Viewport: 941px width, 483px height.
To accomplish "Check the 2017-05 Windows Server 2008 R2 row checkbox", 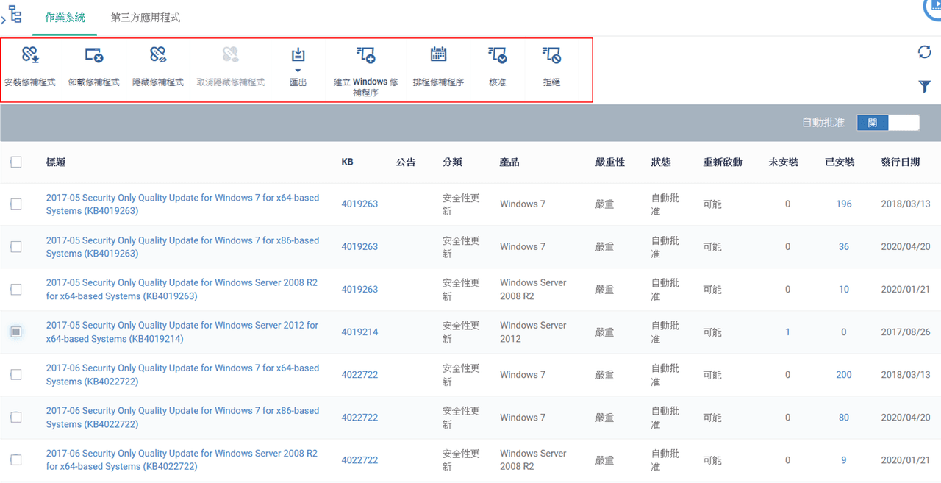I will 16,290.
